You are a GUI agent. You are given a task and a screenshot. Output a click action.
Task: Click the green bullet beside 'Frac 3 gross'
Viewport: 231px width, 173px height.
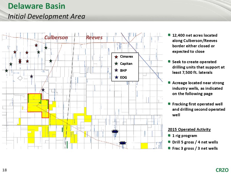[169, 148]
